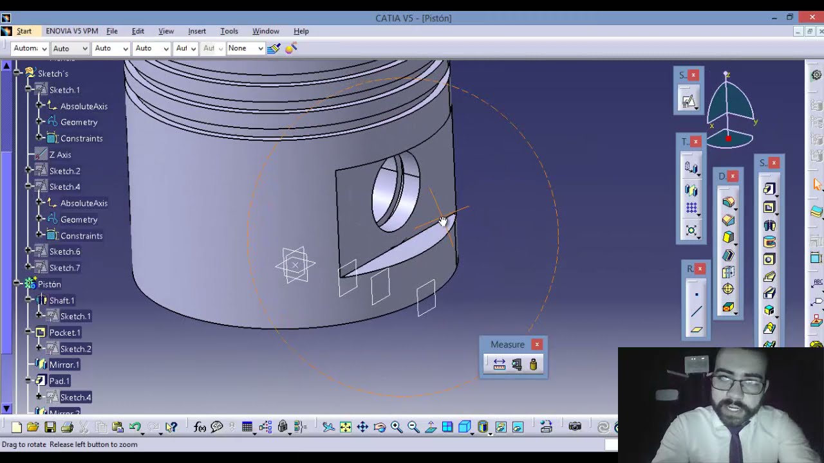Screen dimensions: 824x463
Task: Open the Insert menu
Action: (197, 31)
